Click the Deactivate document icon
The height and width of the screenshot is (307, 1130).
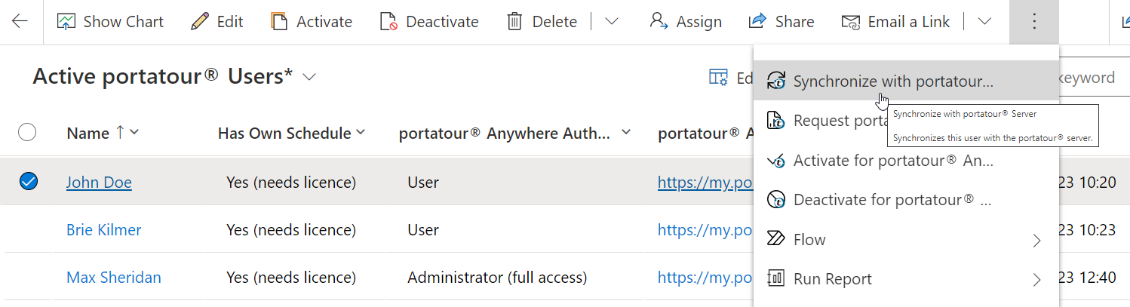click(388, 22)
